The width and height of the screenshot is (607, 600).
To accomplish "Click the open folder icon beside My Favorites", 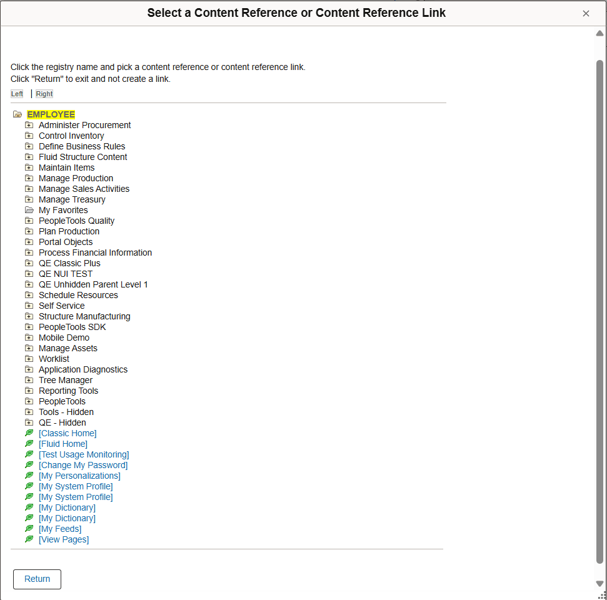I will tap(29, 209).
